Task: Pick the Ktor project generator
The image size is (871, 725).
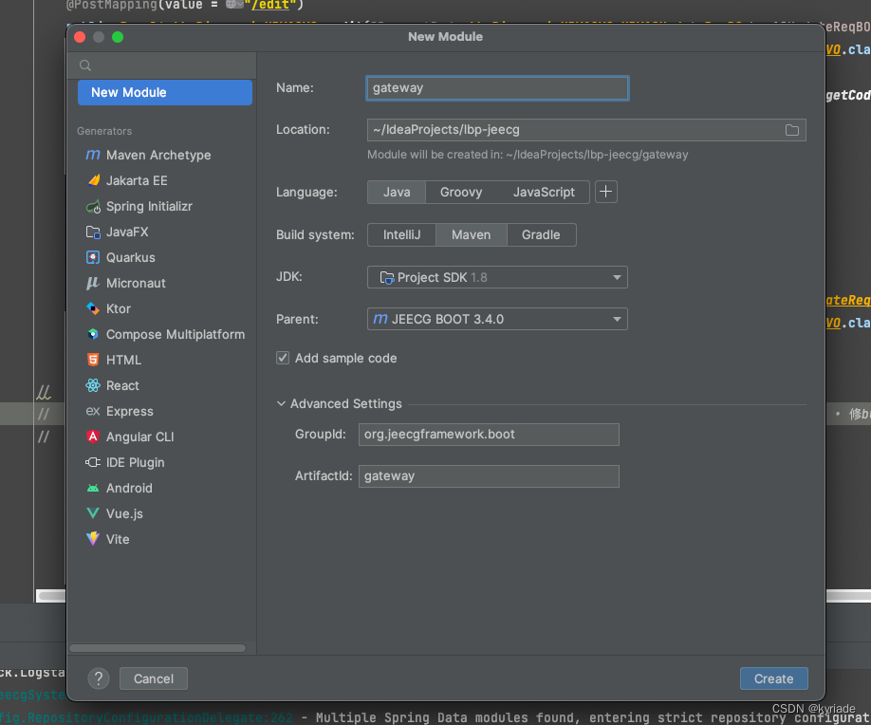Action: [x=123, y=308]
